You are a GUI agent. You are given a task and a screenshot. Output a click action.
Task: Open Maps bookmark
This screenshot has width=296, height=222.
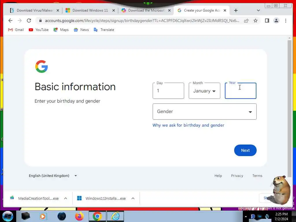click(61, 30)
